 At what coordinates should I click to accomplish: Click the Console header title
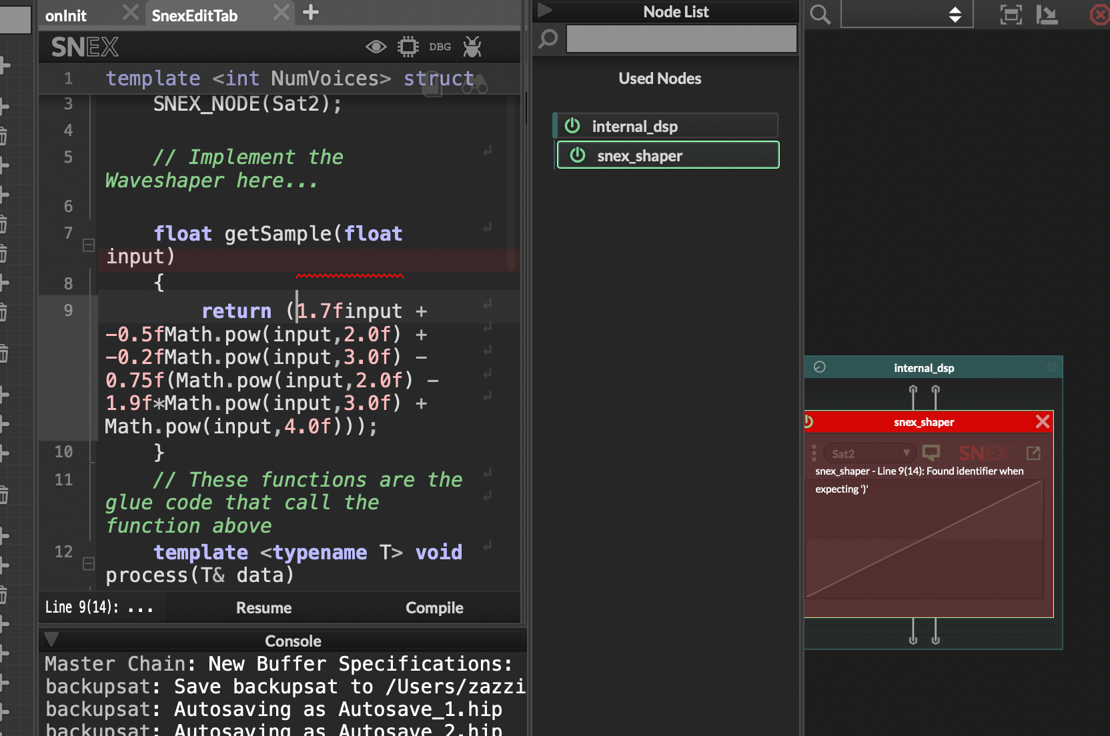[x=293, y=641]
